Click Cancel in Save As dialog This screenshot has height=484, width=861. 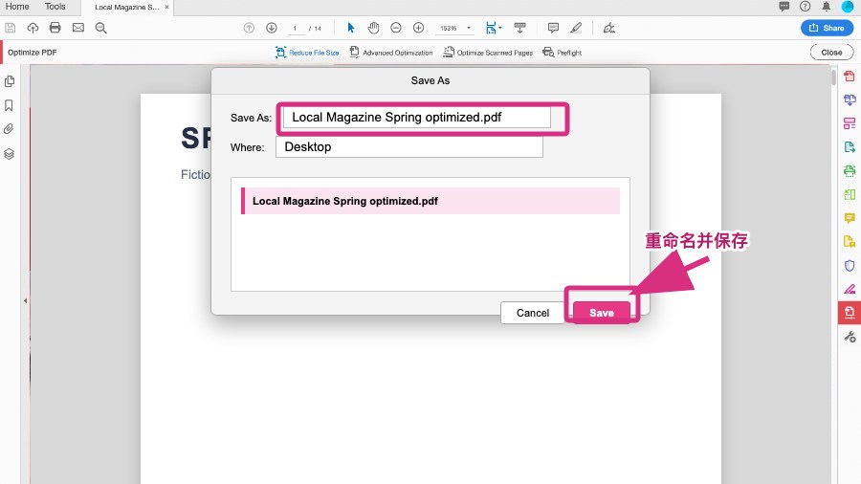(533, 313)
